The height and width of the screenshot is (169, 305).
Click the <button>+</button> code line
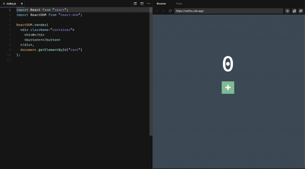(x=42, y=40)
